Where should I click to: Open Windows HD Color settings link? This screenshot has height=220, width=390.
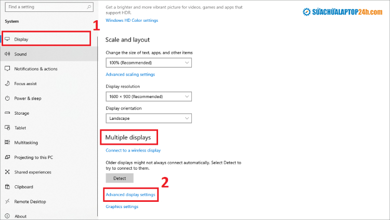[x=132, y=20]
